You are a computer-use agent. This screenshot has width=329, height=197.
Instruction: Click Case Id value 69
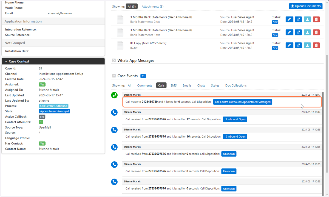pos(41,68)
